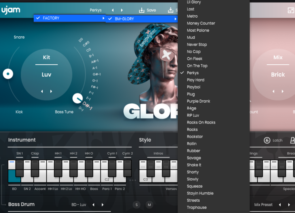The height and width of the screenshot is (213, 295).
Task: Click the Mix name Brick
Action: pos(278,74)
